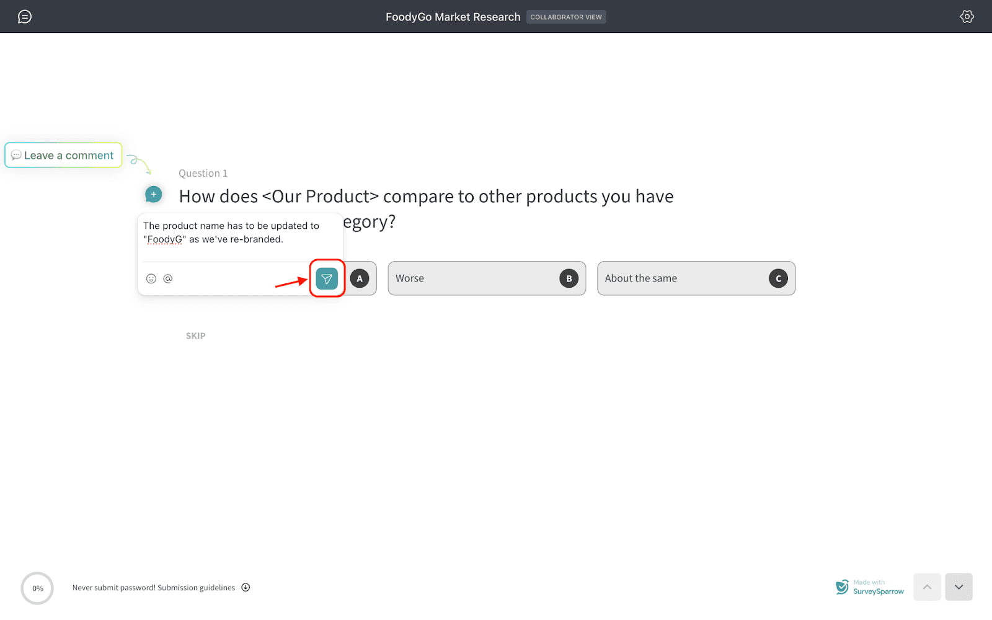Open the emoji picker in comment box
The image size is (992, 620).
tap(151, 278)
